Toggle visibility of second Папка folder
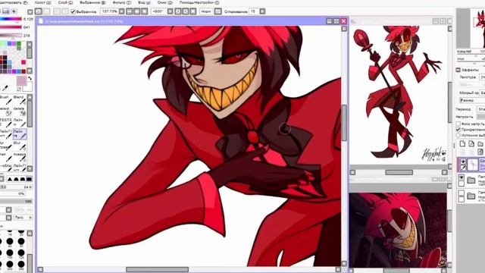Image resolution: width=485 pixels, height=273 pixels. click(462, 193)
